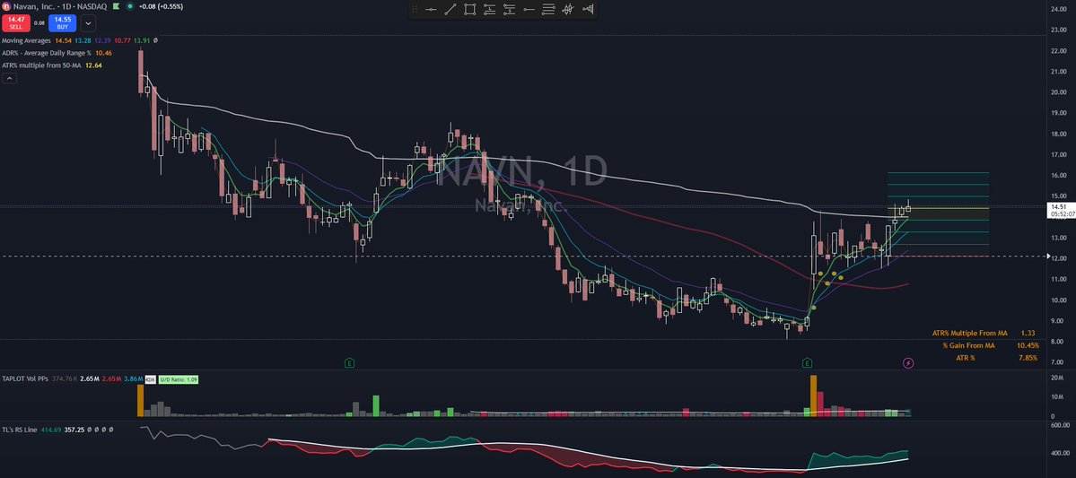Click the 600.00 RS axis label
Screen dimensions: 1076x478
(x=1060, y=425)
